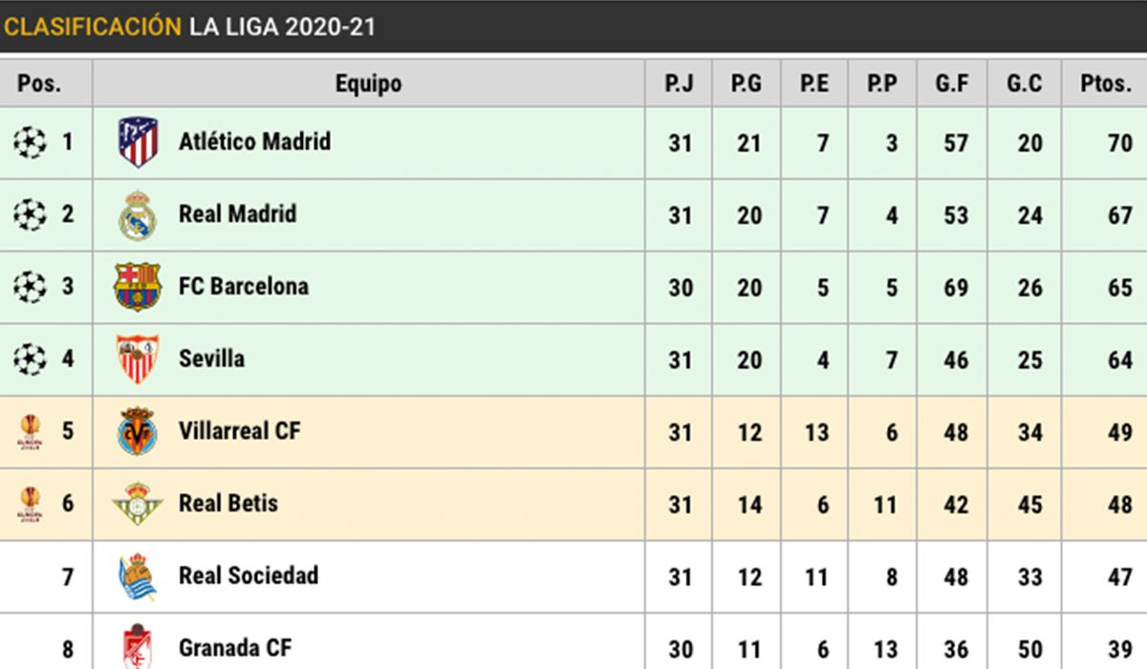This screenshot has height=669, width=1147.
Task: Click the P.J column header
Action: (679, 84)
